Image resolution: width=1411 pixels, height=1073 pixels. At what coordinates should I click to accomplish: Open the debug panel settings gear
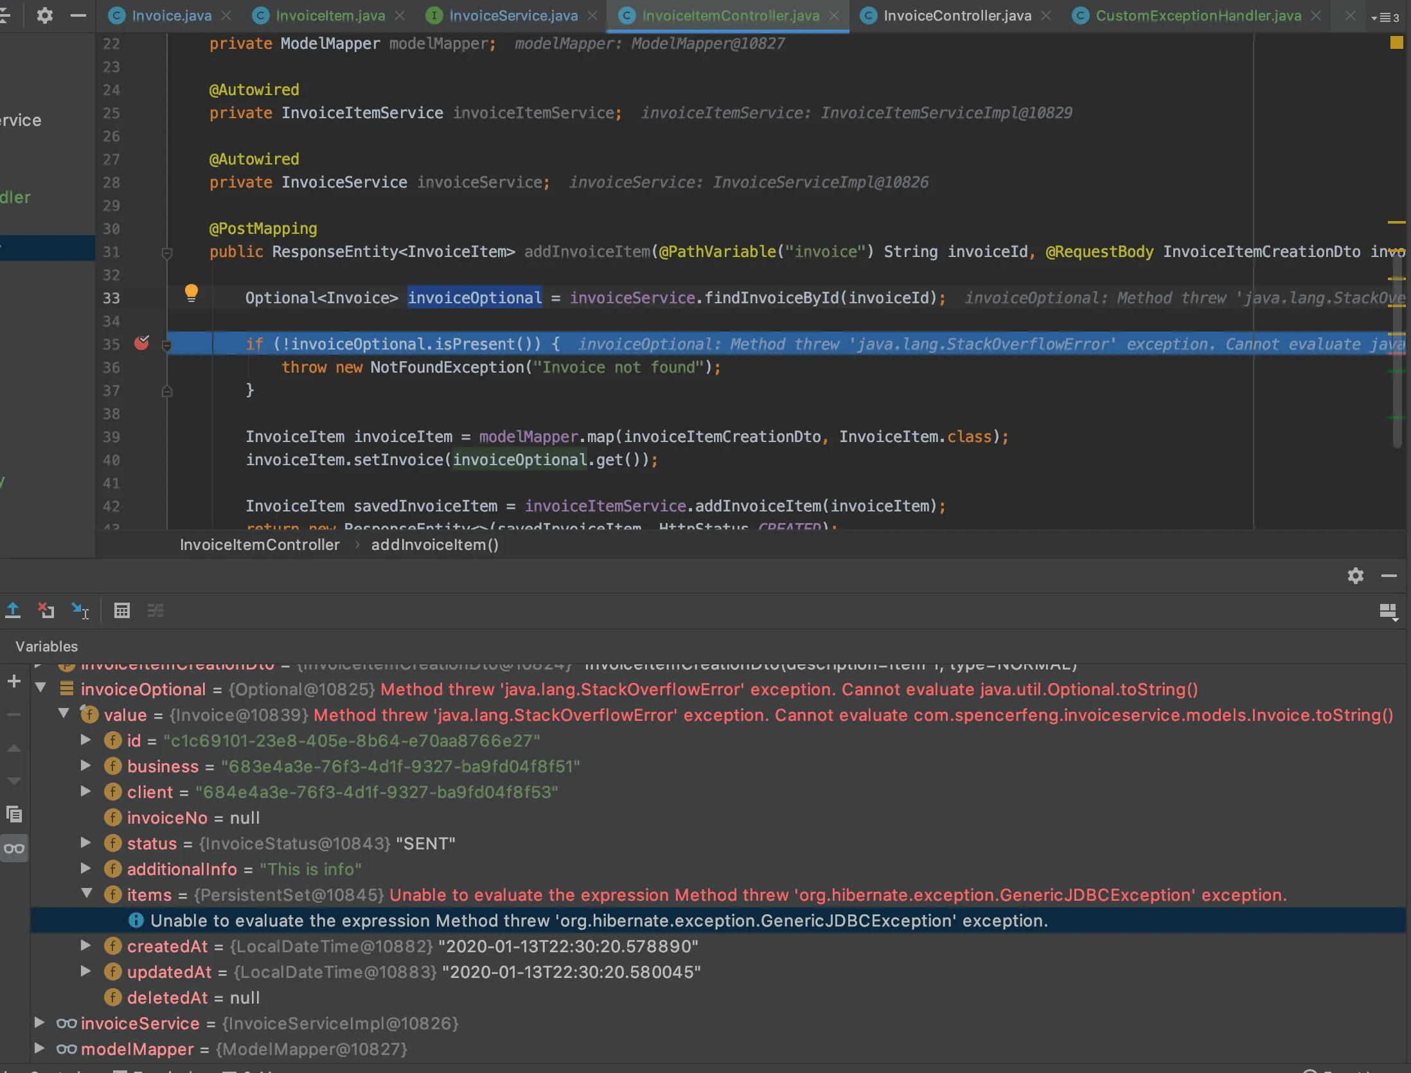pos(1355,576)
